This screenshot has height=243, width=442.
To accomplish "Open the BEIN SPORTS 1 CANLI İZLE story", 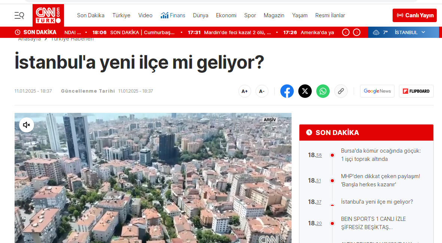I will [373, 223].
